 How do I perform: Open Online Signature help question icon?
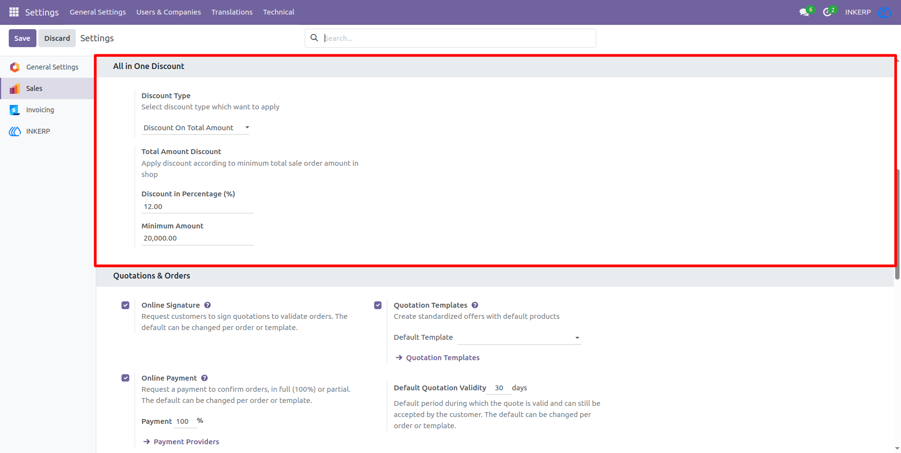click(208, 305)
